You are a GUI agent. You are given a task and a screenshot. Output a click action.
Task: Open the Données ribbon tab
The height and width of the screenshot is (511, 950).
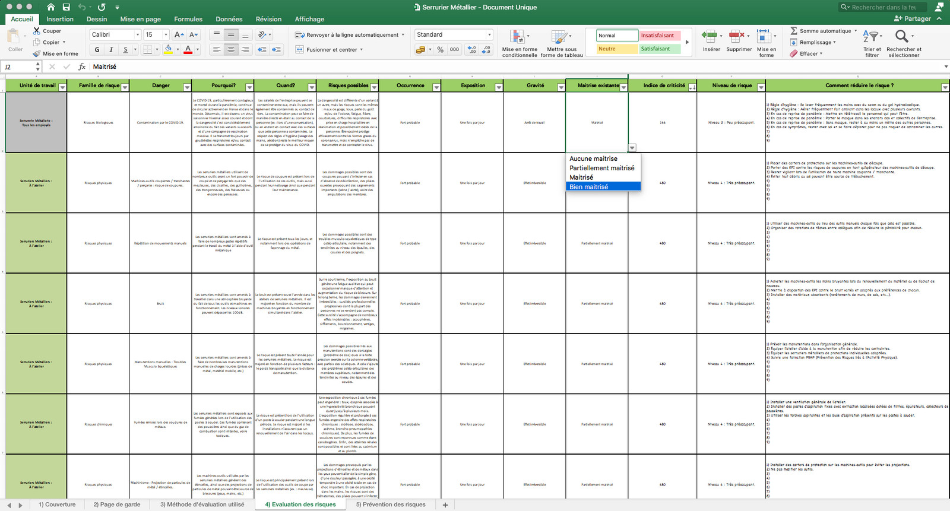click(x=229, y=19)
